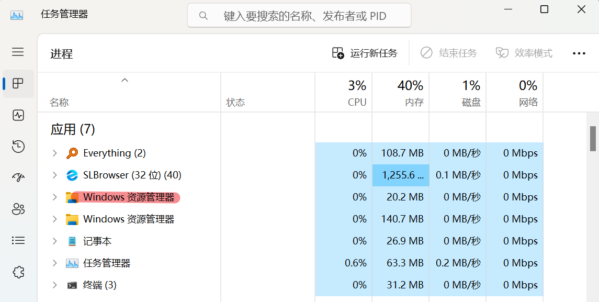Click the 63.3 MB memory cell
The width and height of the screenshot is (599, 302).
pos(401,263)
